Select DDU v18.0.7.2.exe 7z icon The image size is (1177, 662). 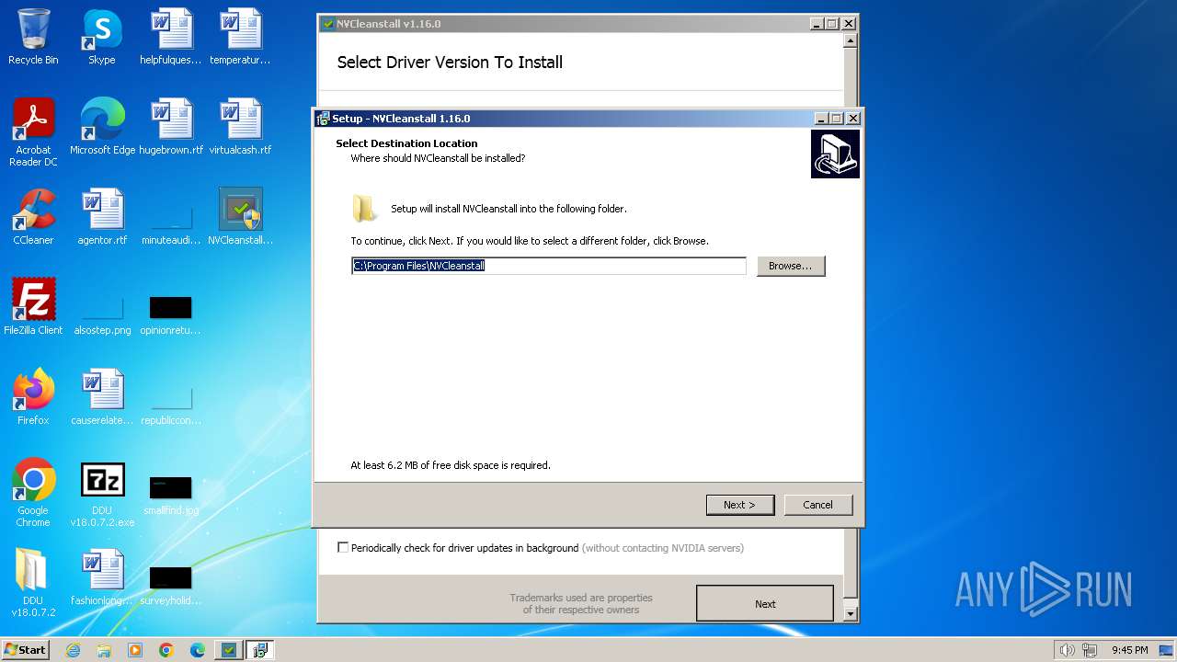click(x=102, y=493)
